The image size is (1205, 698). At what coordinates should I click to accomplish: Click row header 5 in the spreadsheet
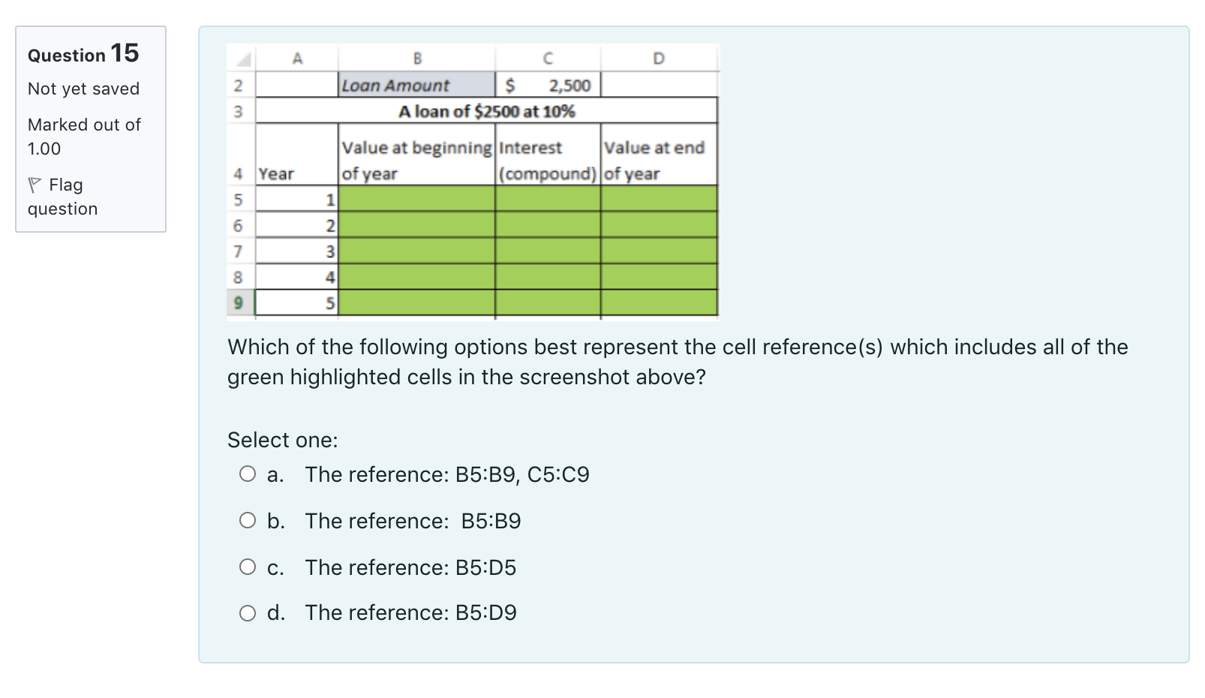coord(239,198)
